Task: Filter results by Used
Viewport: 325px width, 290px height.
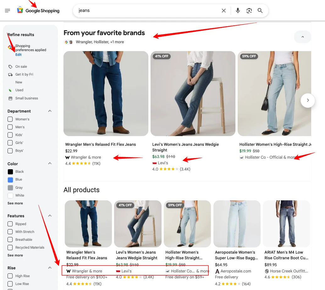Action: 19,90
